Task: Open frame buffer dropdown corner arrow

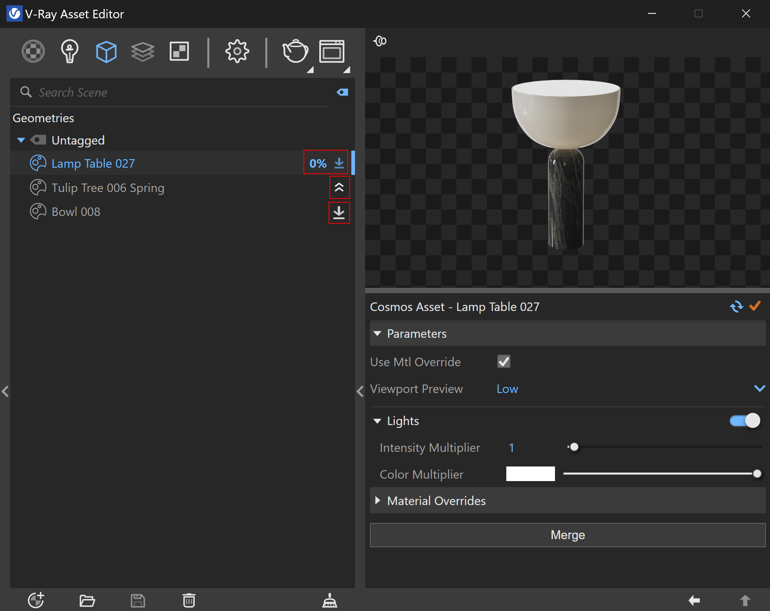Action: 347,69
